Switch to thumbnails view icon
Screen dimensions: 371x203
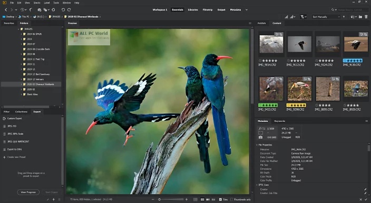tap(202, 199)
